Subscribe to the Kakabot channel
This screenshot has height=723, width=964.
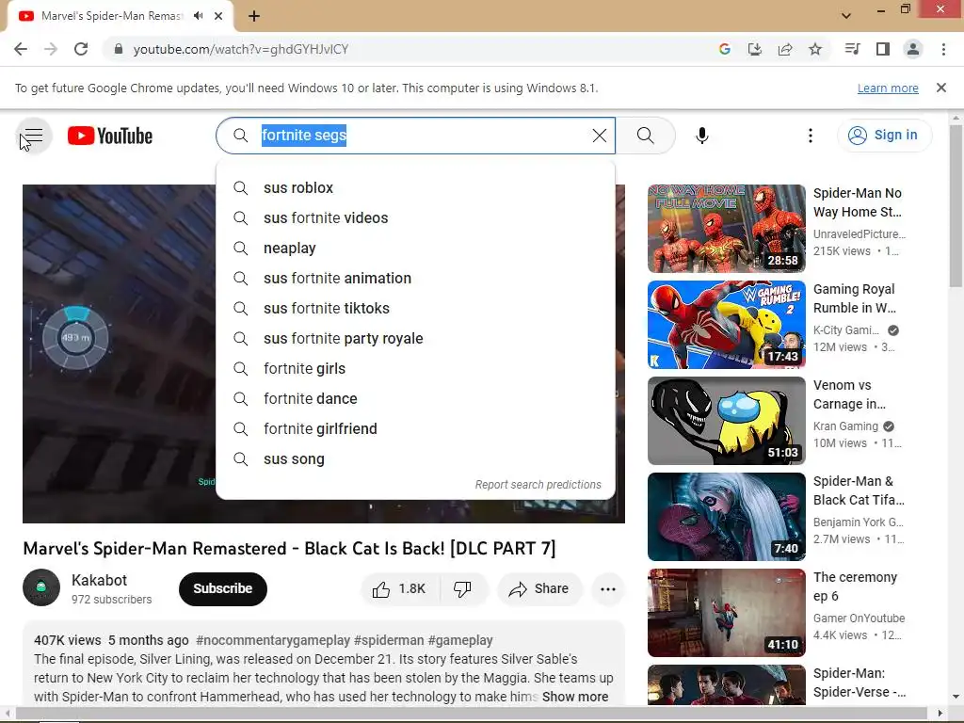[222, 589]
